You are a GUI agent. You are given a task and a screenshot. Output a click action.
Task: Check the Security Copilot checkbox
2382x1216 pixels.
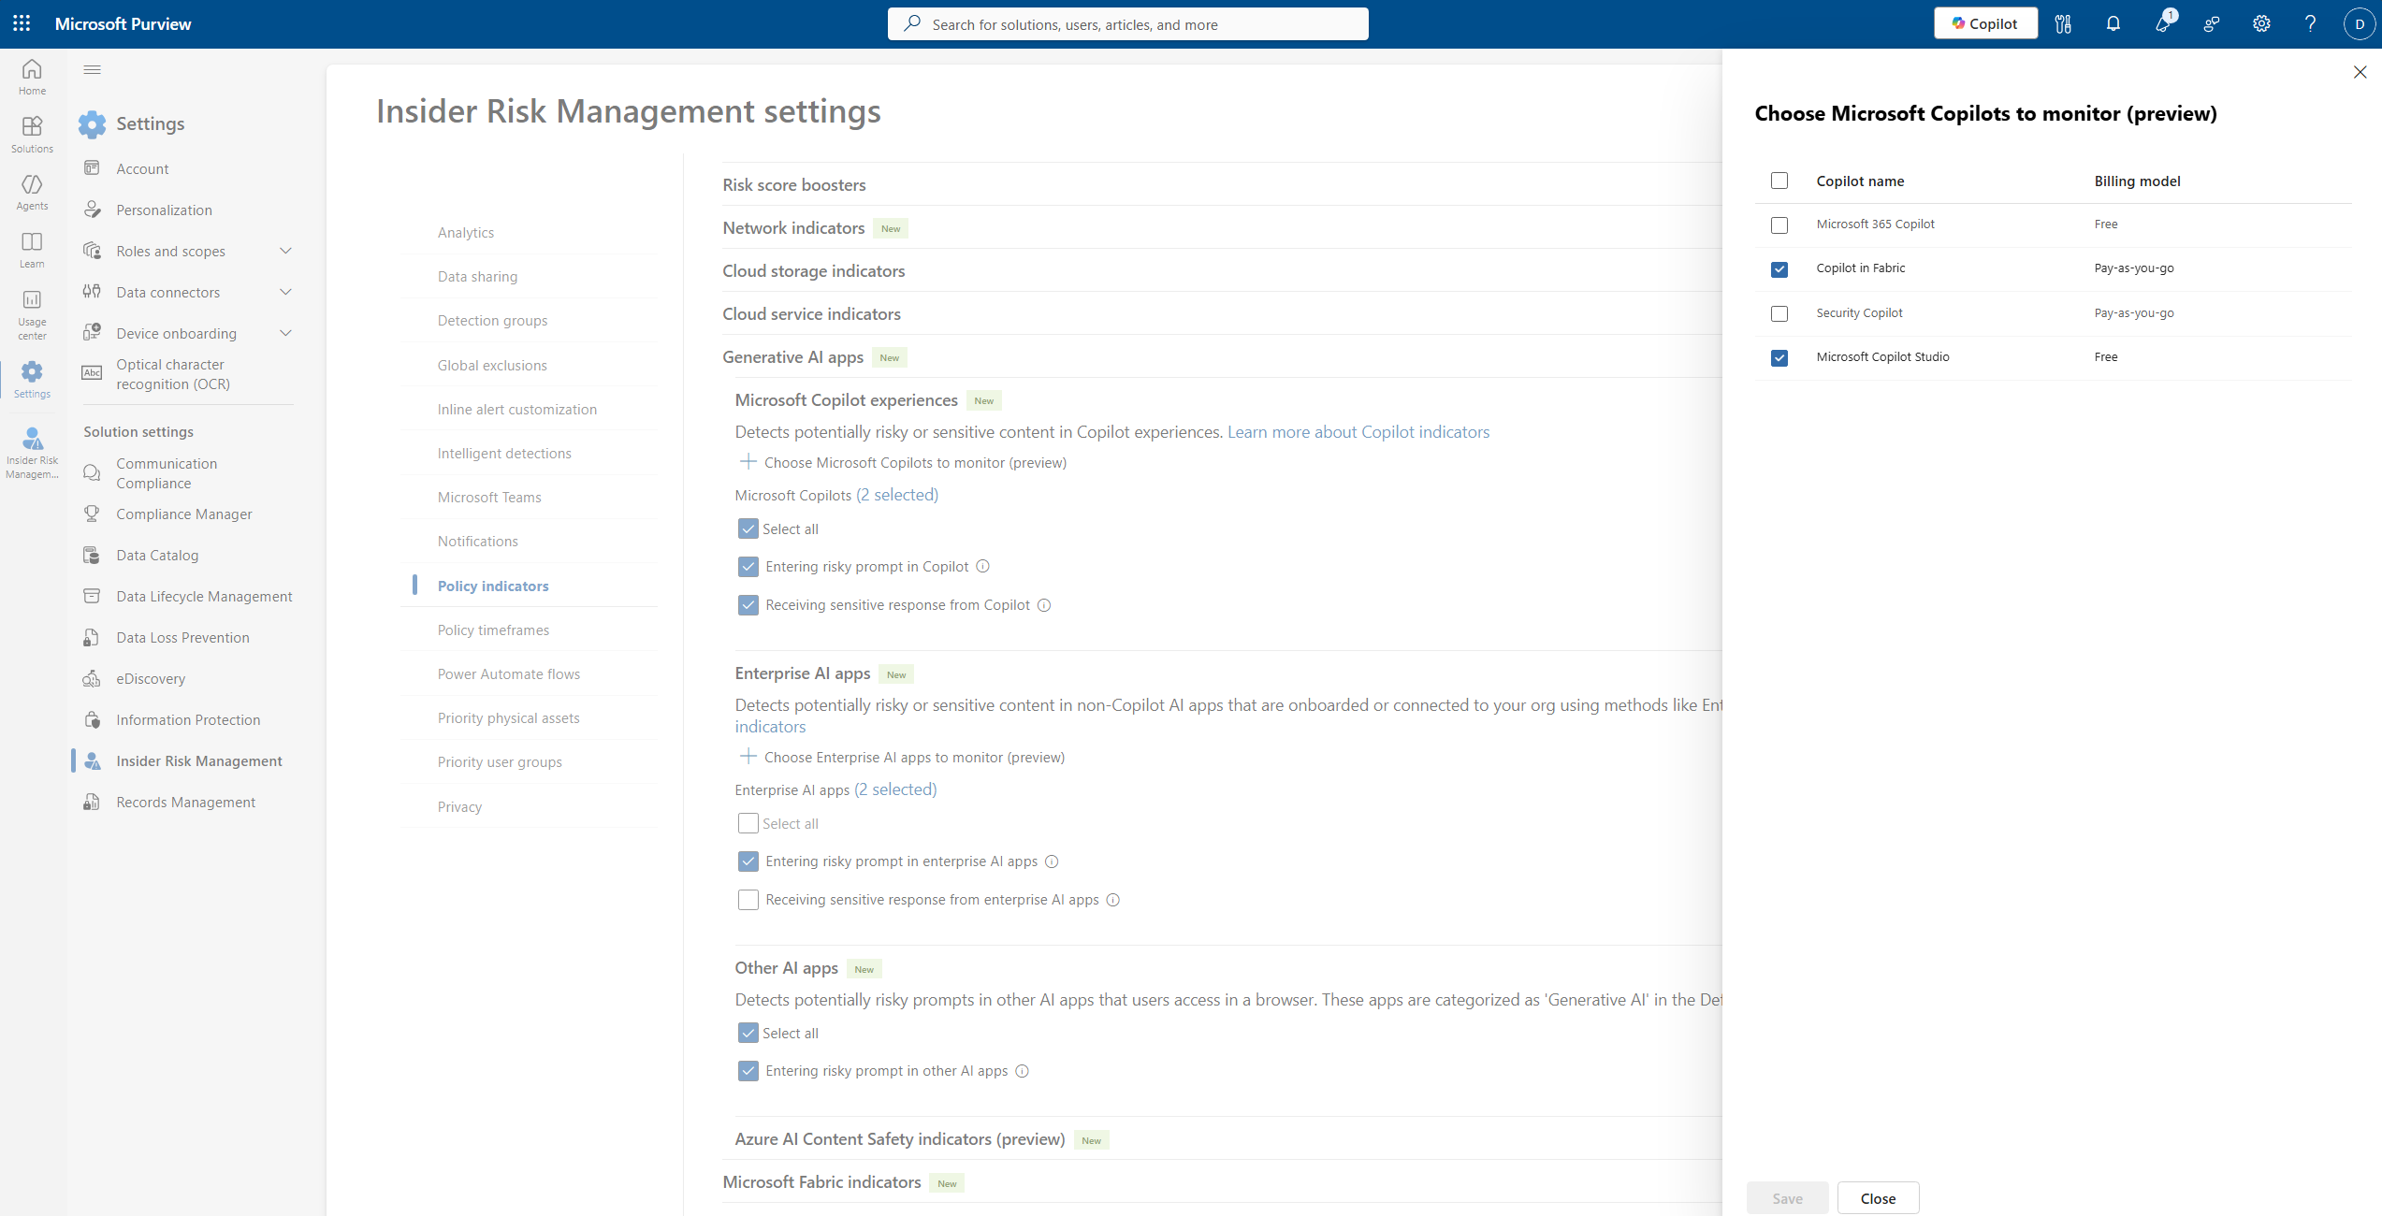coord(1779,313)
